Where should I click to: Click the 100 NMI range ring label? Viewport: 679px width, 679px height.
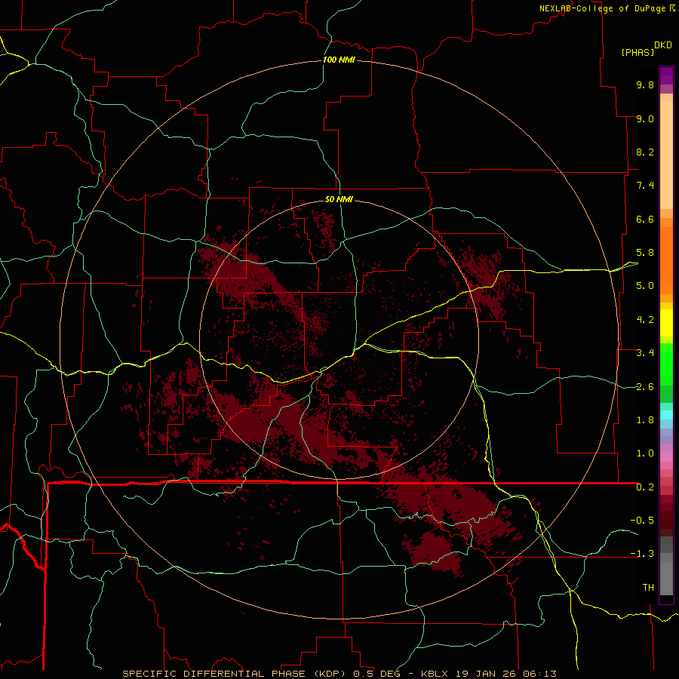pos(339,60)
